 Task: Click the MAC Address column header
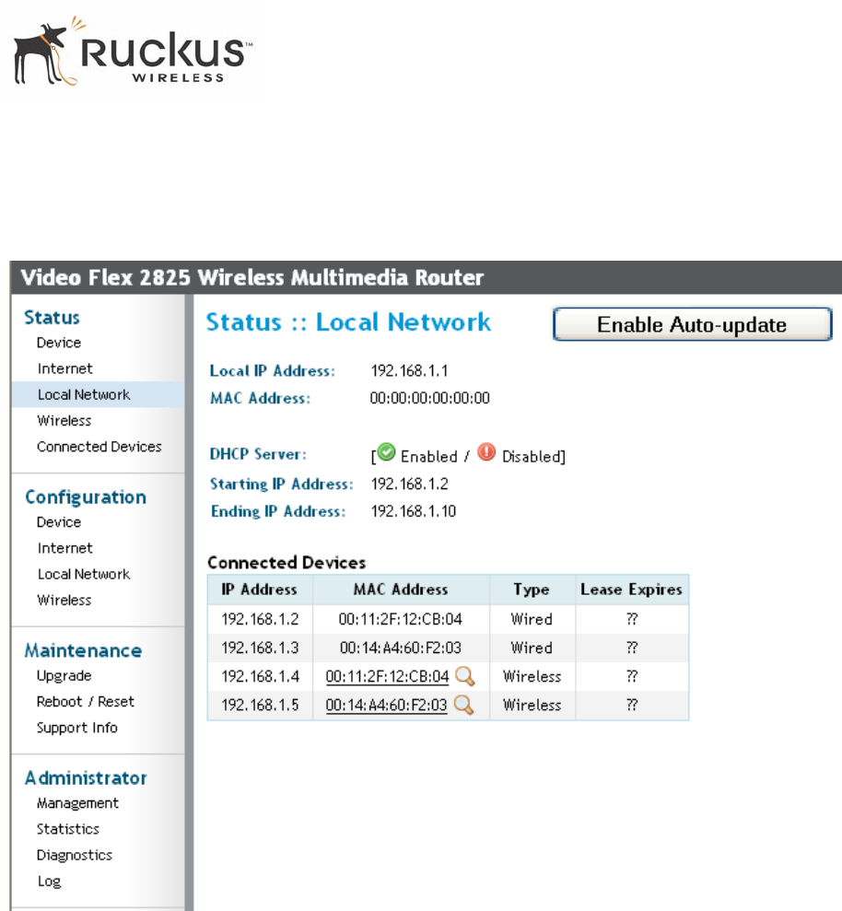[401, 590]
